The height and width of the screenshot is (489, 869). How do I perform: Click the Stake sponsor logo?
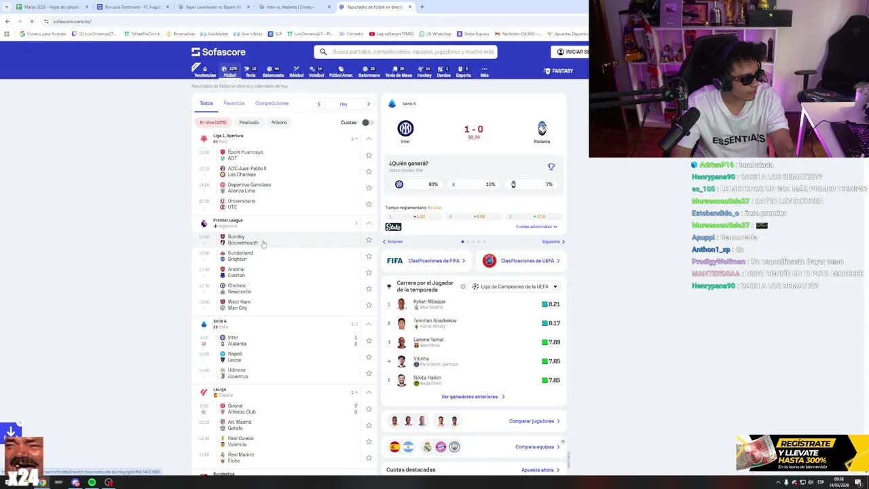(x=393, y=227)
